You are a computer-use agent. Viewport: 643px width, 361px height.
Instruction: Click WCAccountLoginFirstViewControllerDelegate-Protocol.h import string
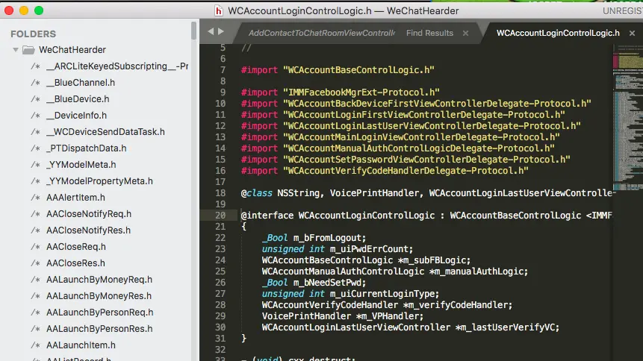tap(424, 115)
